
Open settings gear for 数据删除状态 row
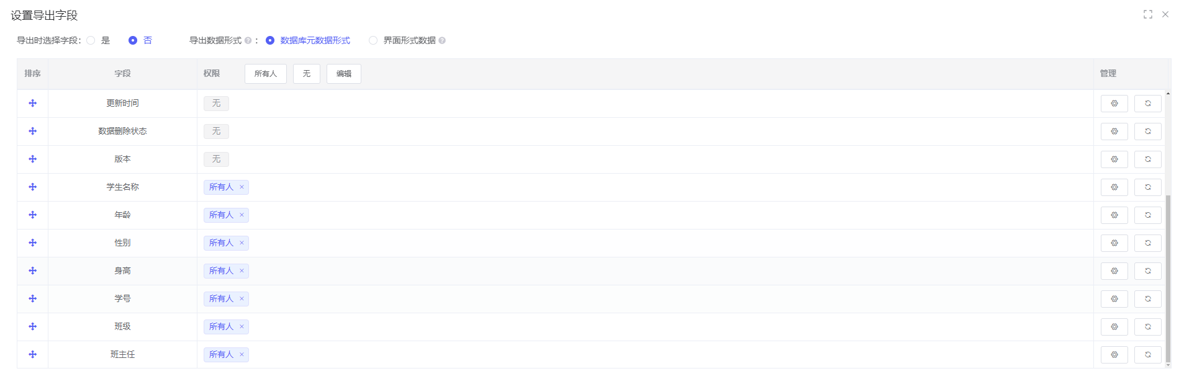point(1114,132)
